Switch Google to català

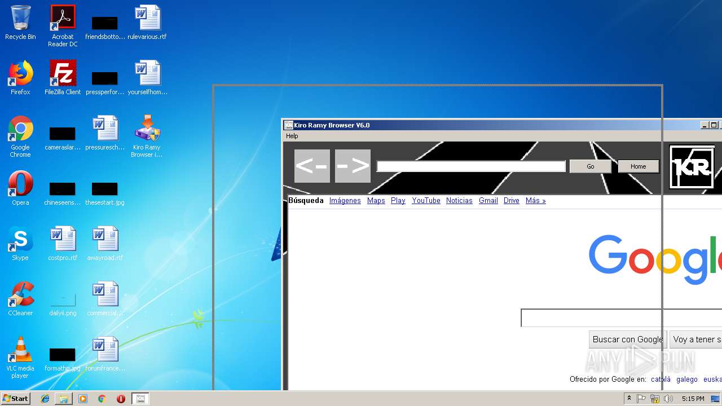[661, 379]
